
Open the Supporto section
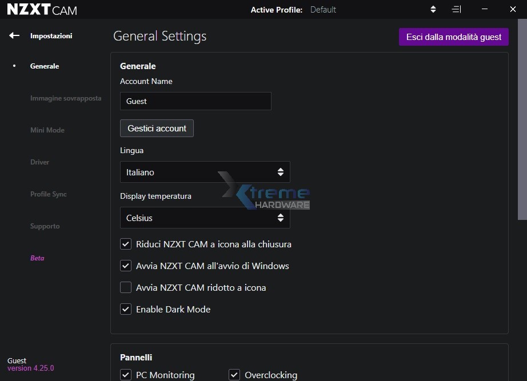(45, 226)
